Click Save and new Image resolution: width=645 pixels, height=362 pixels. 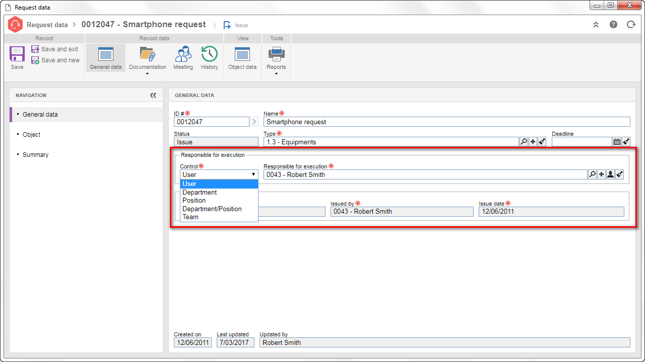pos(55,60)
